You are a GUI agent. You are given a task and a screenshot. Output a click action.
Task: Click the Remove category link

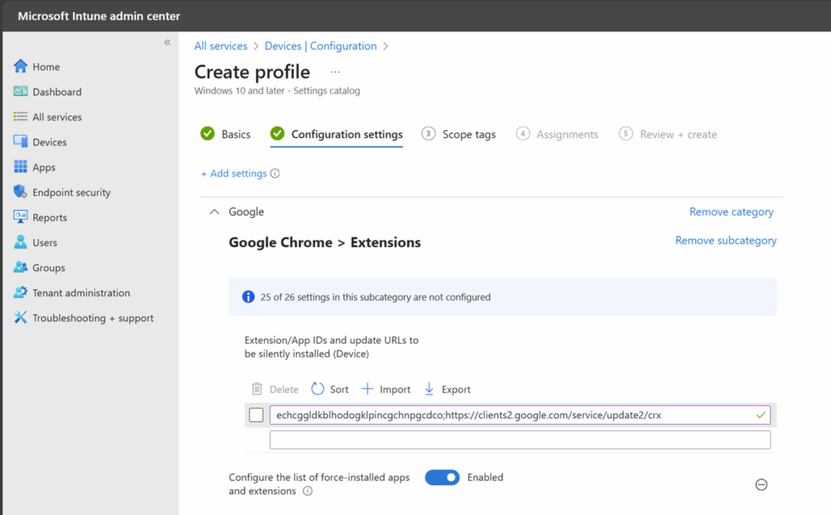pyautogui.click(x=731, y=212)
